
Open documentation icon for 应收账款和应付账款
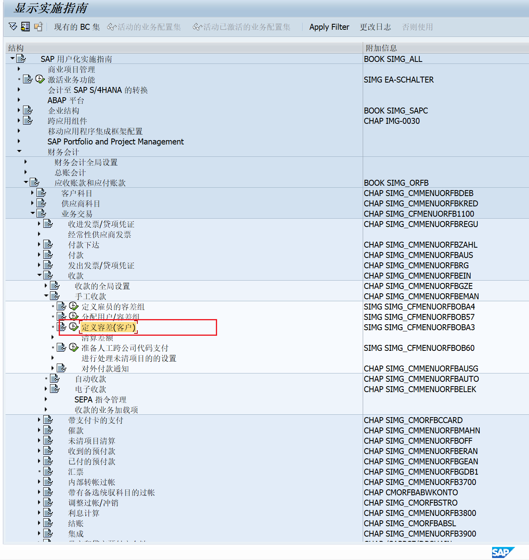point(35,183)
